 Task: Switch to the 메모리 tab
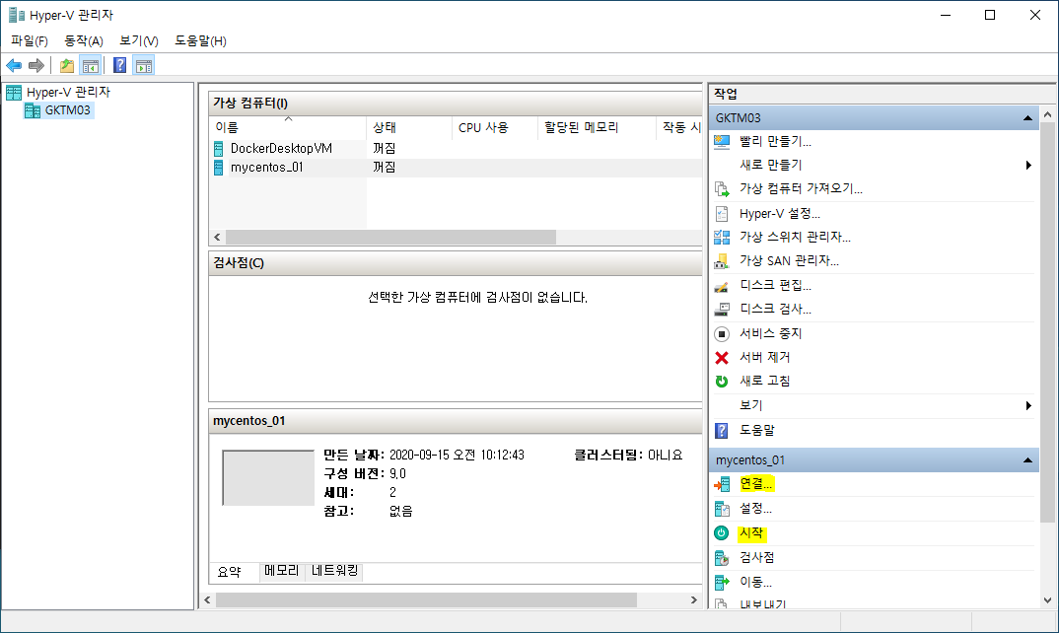[x=282, y=571]
